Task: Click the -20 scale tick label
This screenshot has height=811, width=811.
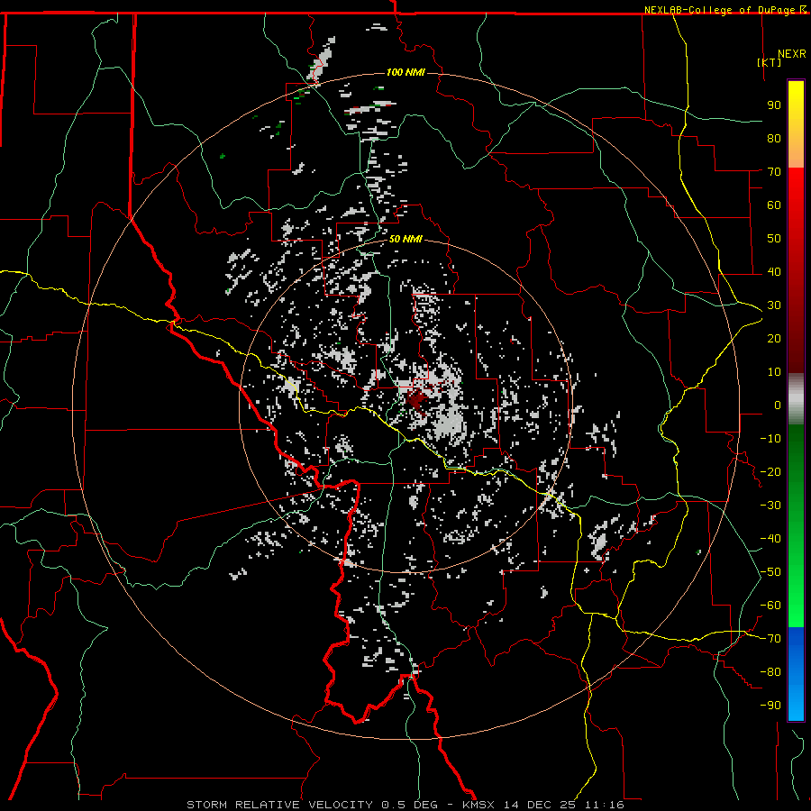Action: coord(770,471)
